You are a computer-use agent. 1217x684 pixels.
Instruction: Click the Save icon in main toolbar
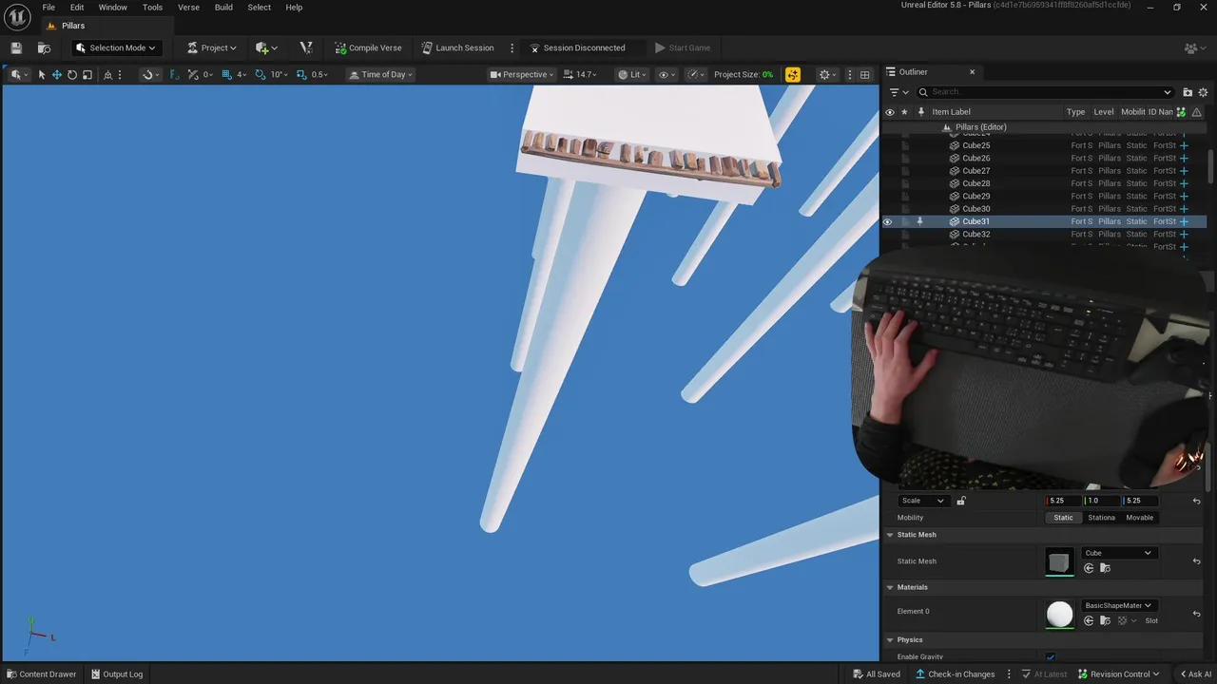tap(16, 47)
